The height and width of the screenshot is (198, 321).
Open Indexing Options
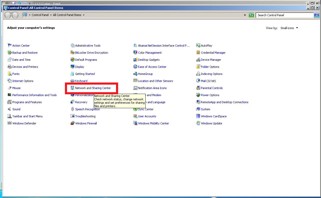click(212, 74)
